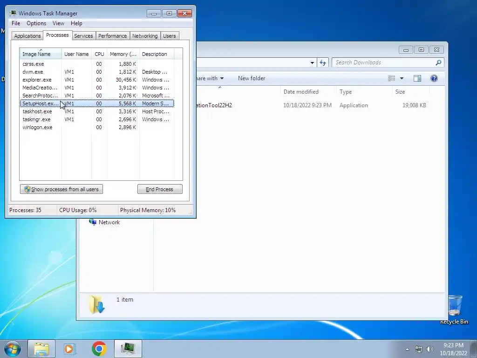Click the End Process button

160,189
